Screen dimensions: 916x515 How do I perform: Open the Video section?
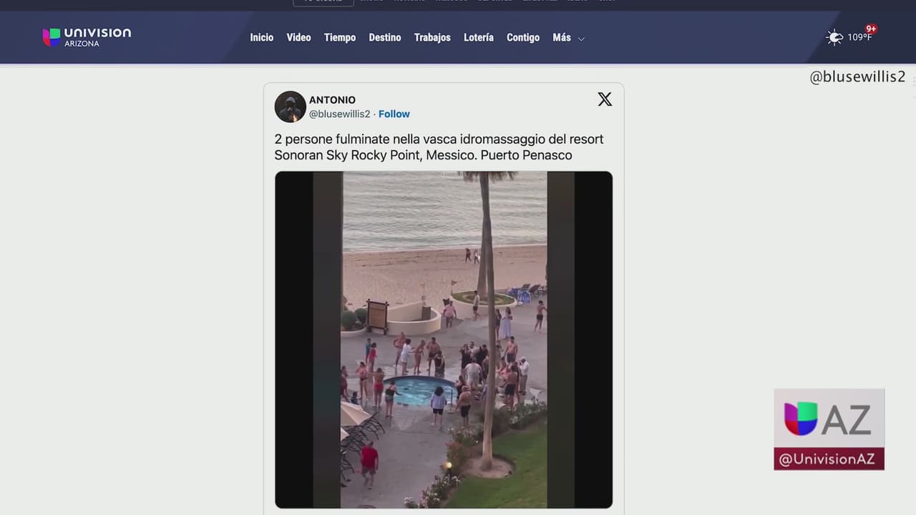(298, 37)
